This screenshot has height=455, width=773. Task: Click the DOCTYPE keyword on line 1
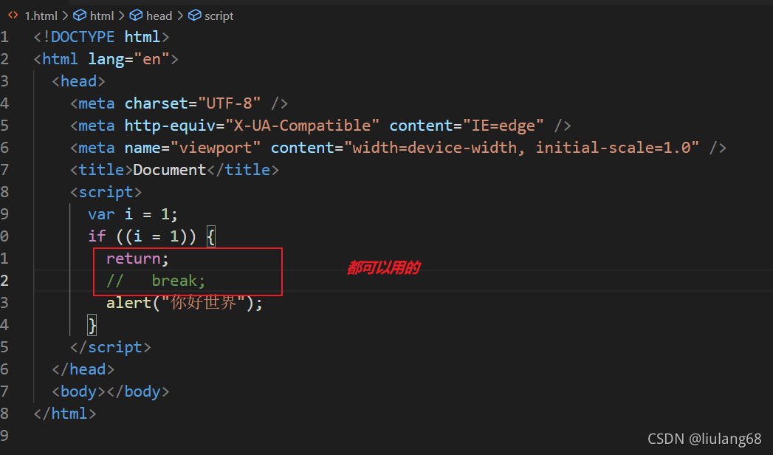tap(83, 37)
